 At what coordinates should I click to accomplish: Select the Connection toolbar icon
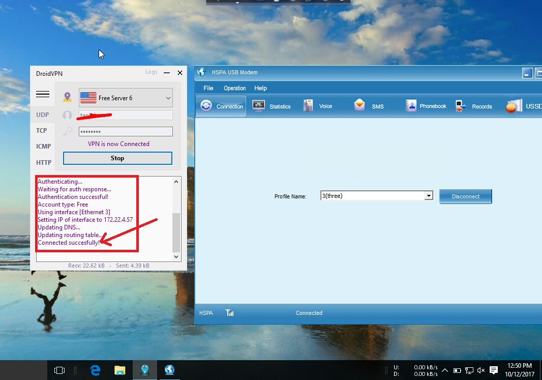(206, 106)
